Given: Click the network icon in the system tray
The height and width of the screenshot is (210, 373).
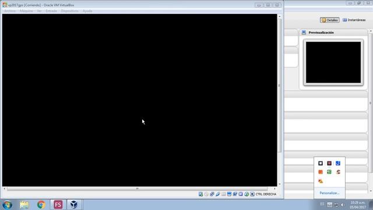Looking at the screenshot, I should 336,205.
